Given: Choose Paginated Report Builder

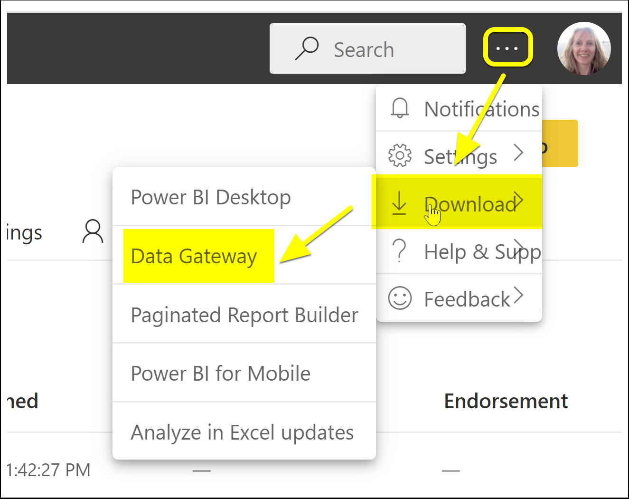Looking at the screenshot, I should click(244, 315).
